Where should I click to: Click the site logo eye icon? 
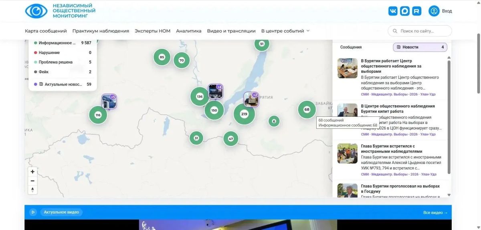36,11
